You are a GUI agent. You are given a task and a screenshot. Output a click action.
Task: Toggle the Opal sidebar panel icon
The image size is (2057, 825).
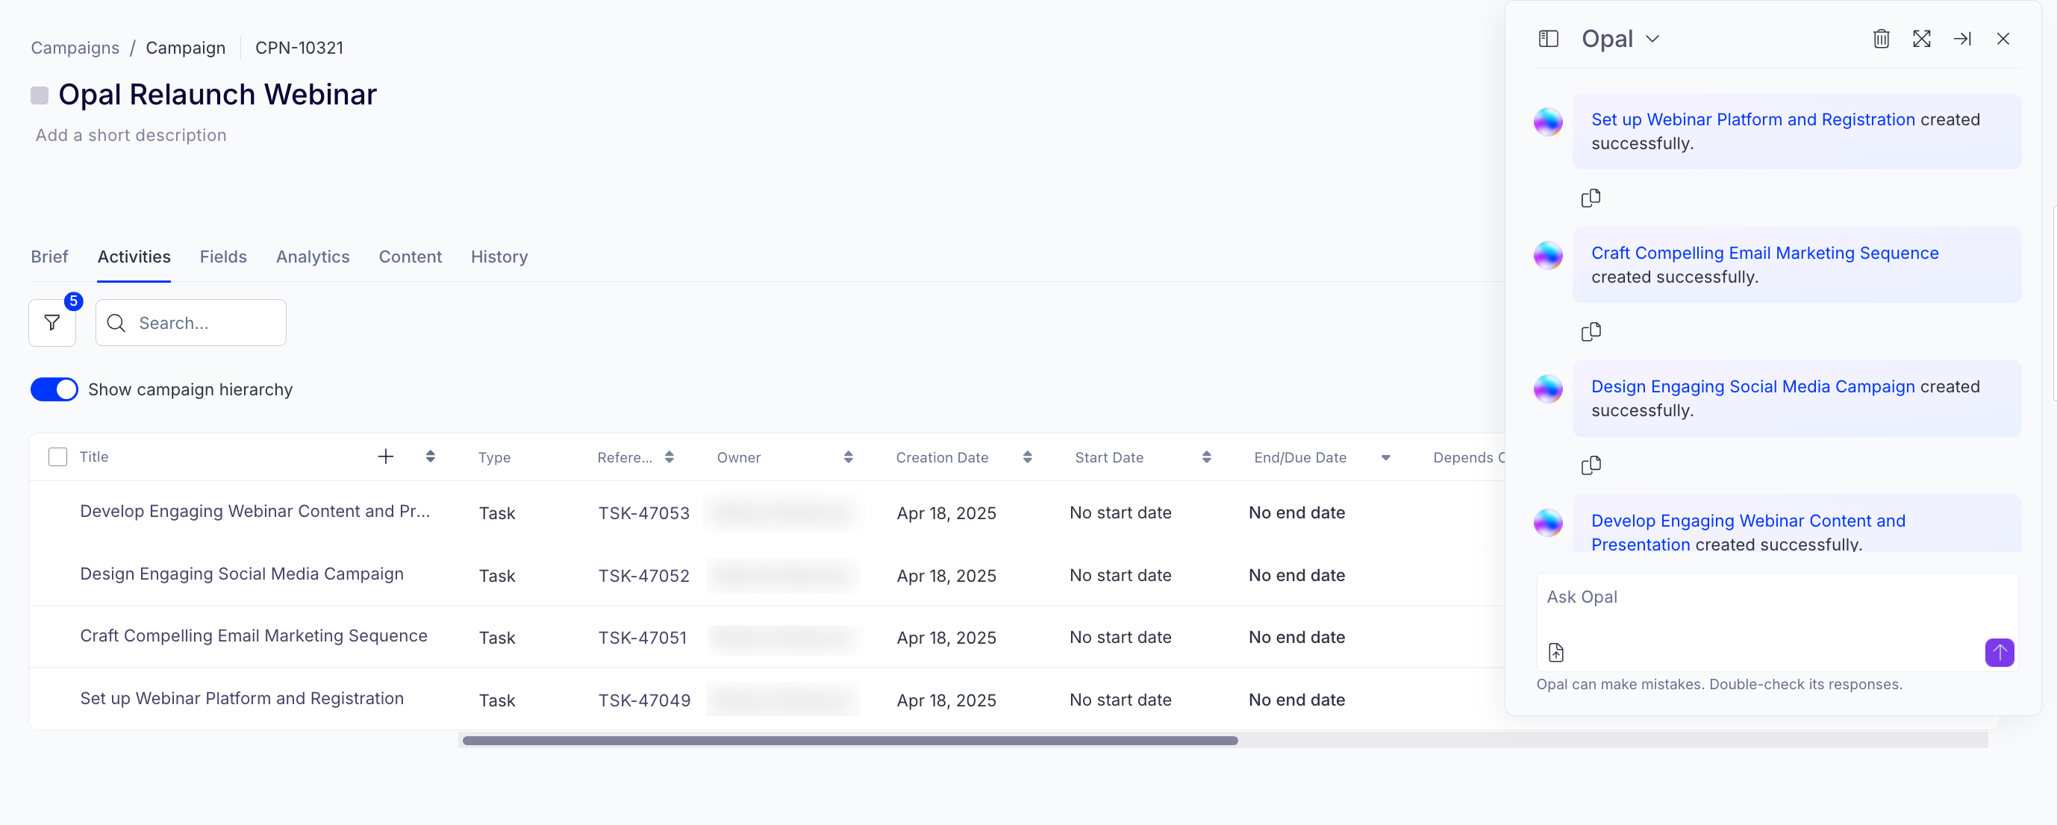click(1548, 39)
